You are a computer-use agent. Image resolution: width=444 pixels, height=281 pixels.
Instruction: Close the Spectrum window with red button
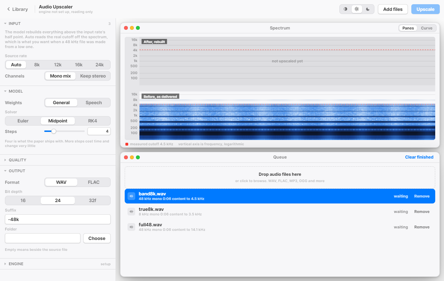click(x=126, y=28)
